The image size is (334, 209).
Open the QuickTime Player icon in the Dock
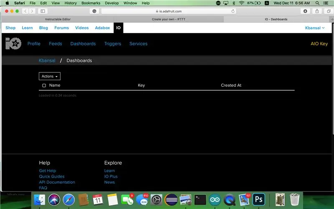click(229, 200)
